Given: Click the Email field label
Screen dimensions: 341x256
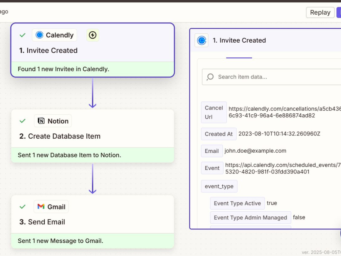Looking at the screenshot, I should tap(212, 151).
